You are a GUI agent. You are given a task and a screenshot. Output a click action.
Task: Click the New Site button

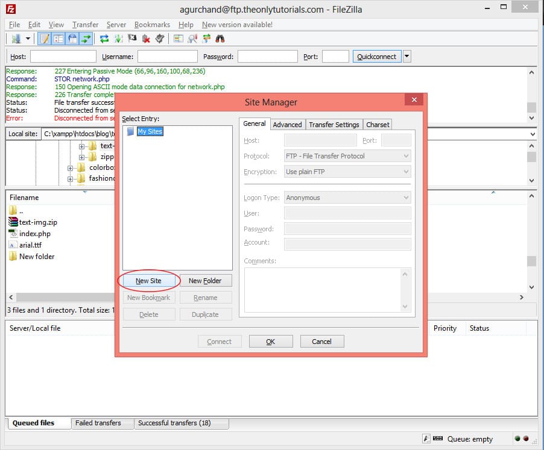pos(148,281)
